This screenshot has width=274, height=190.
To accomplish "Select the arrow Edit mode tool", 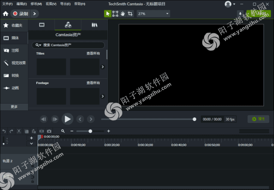I will (x=107, y=14).
